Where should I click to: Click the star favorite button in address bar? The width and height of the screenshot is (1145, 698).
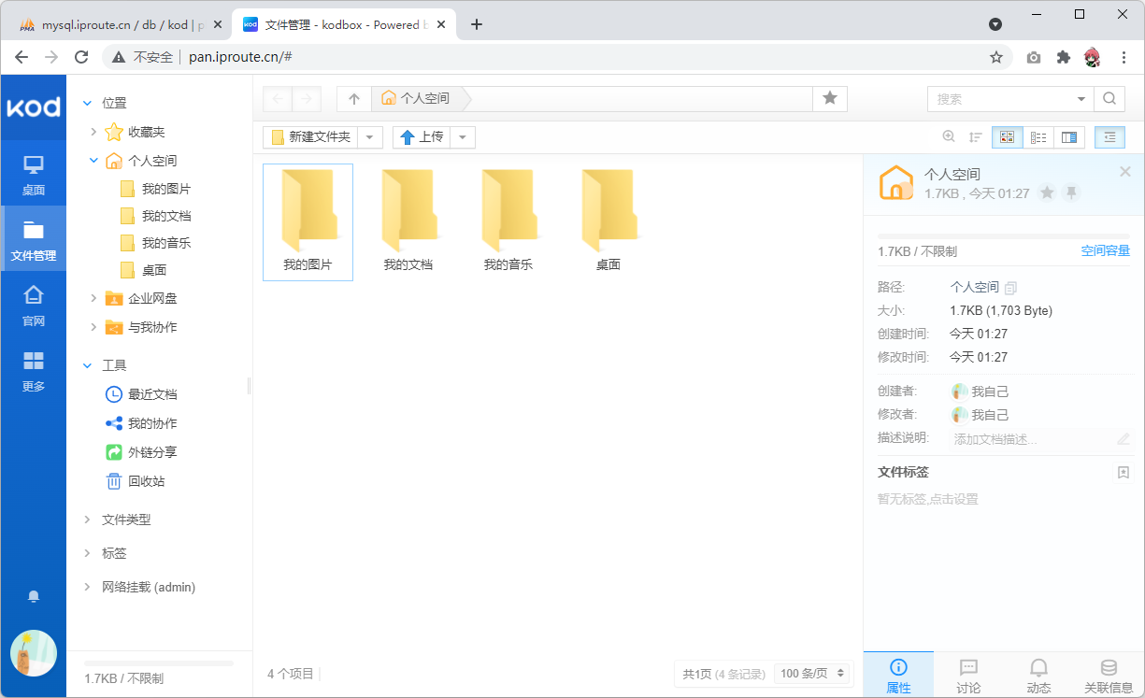click(829, 98)
